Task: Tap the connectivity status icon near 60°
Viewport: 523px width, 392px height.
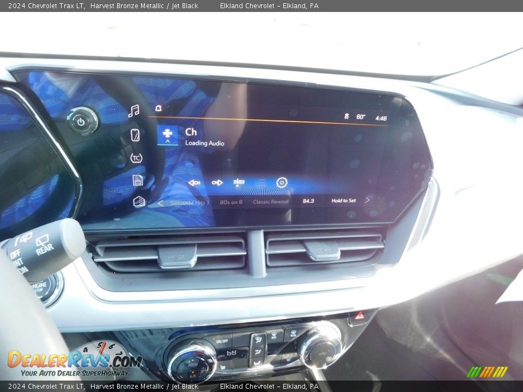Action: coord(346,116)
